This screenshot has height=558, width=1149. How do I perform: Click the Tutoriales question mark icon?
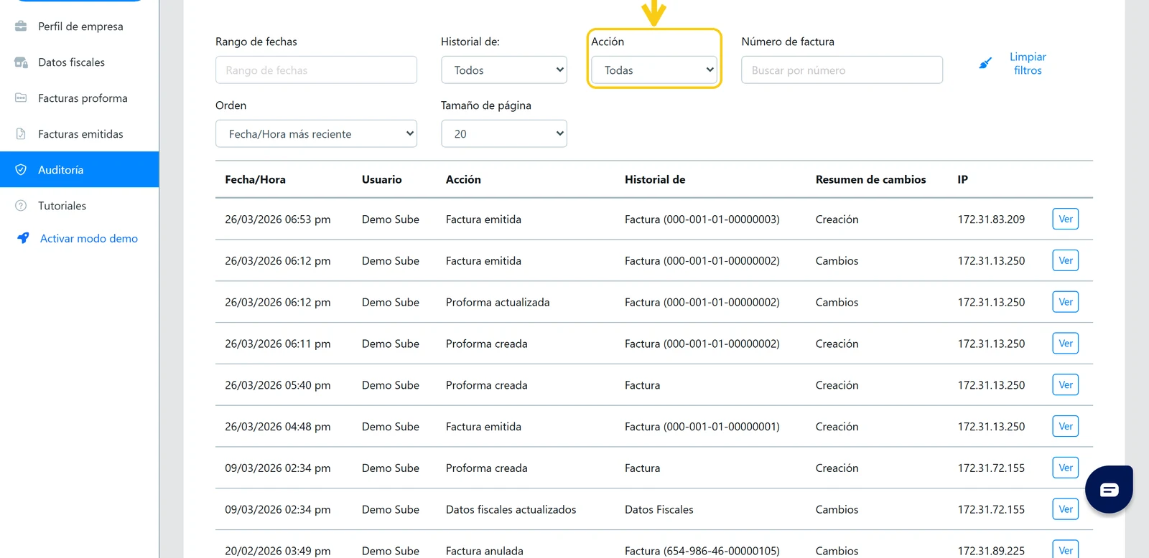point(21,206)
